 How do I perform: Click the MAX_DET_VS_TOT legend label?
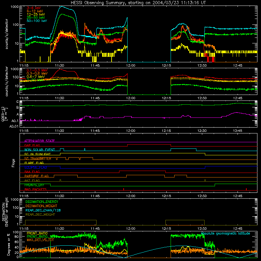(x=40, y=240)
